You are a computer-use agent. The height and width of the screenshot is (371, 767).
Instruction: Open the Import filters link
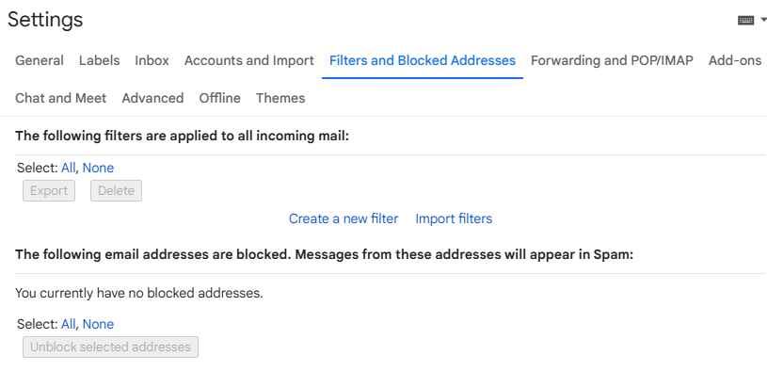coord(454,218)
